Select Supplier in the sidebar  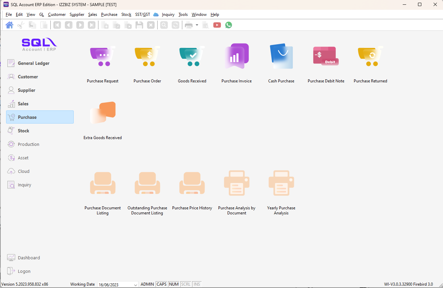40,90
